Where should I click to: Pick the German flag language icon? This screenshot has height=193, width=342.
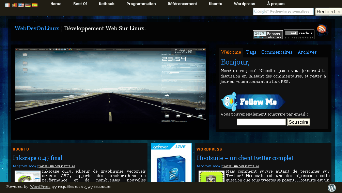pyautogui.click(x=28, y=5)
